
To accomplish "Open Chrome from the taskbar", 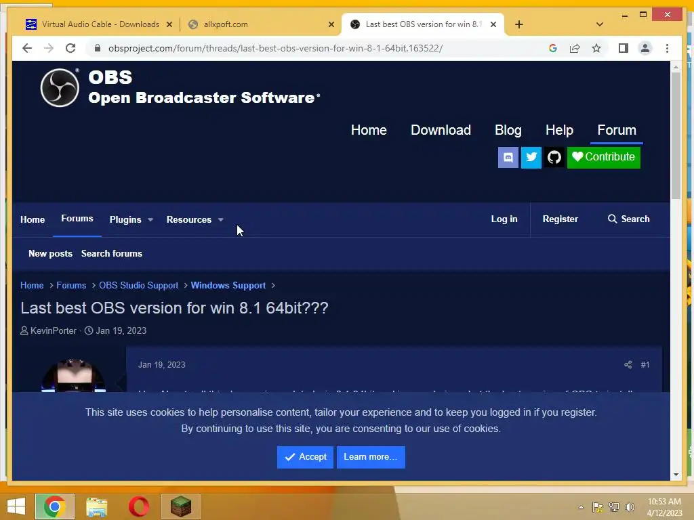I will (x=55, y=506).
